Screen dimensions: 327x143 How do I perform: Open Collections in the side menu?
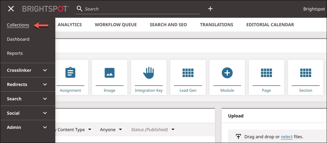[x=18, y=25]
